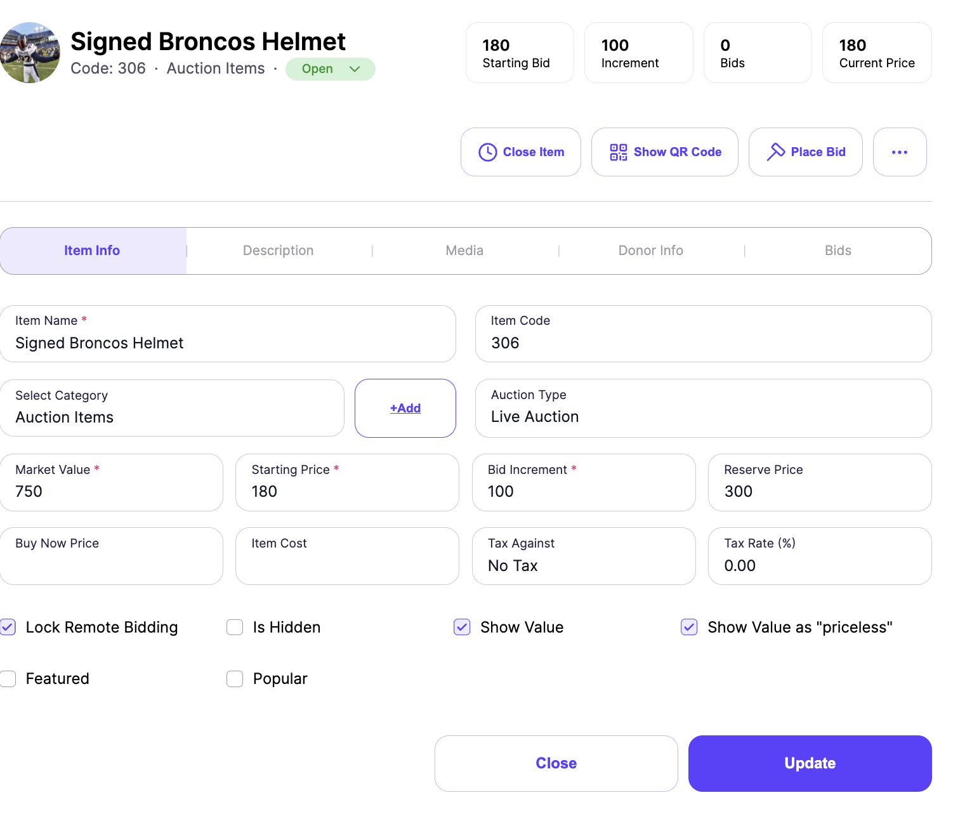
Task: Open the Tax Against dropdown
Action: point(584,556)
